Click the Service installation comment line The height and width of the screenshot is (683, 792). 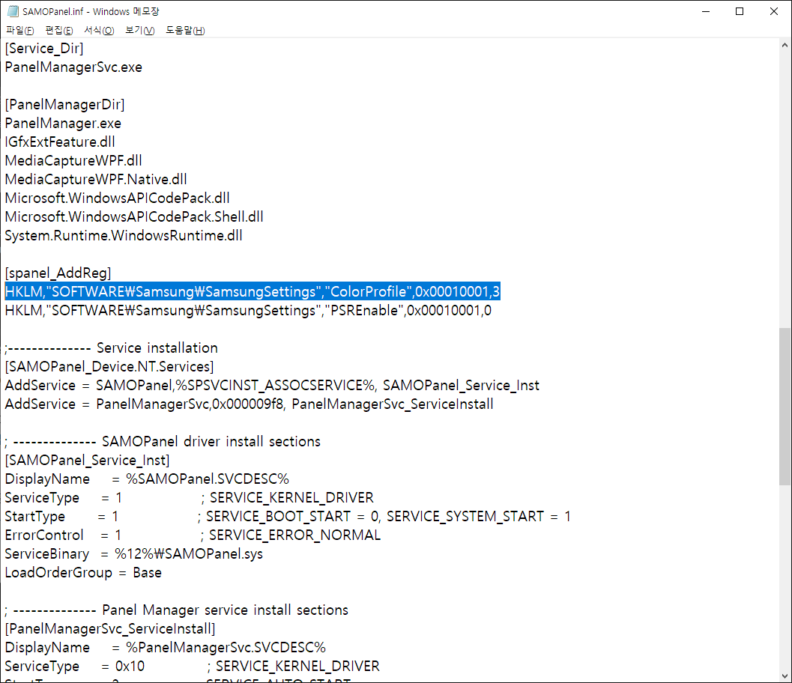pos(111,347)
